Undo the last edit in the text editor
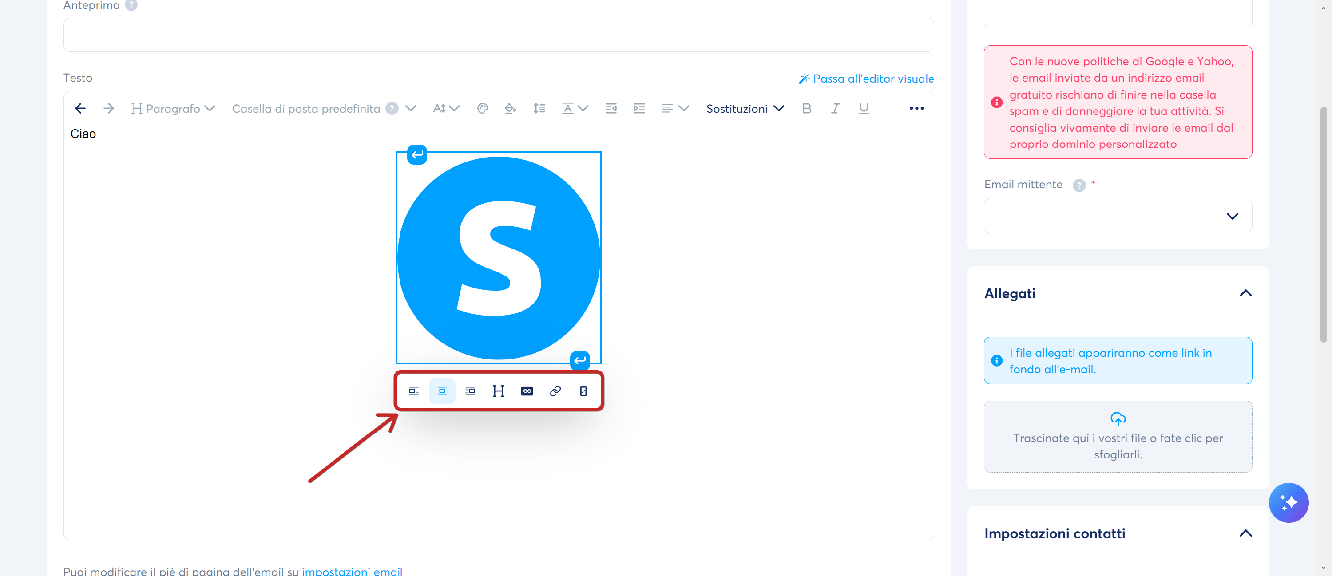 click(x=80, y=108)
